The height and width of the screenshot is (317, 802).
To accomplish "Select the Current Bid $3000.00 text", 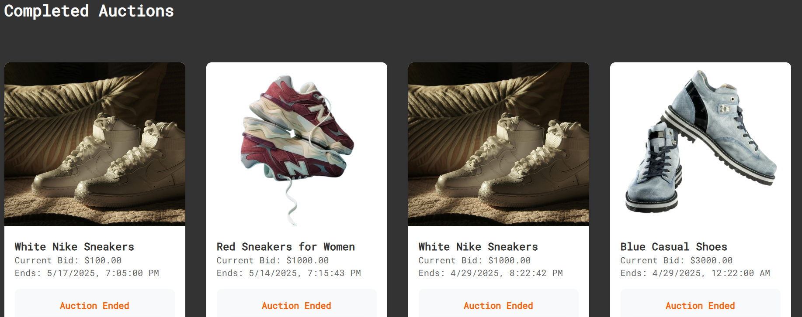I will point(676,260).
